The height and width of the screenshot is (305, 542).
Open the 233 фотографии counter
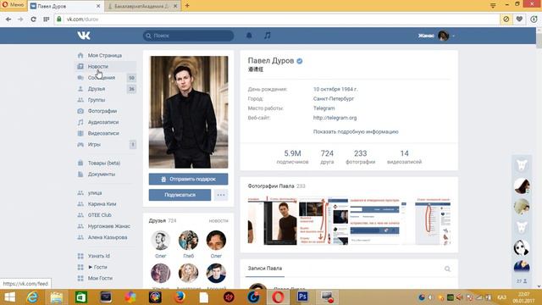coord(360,157)
